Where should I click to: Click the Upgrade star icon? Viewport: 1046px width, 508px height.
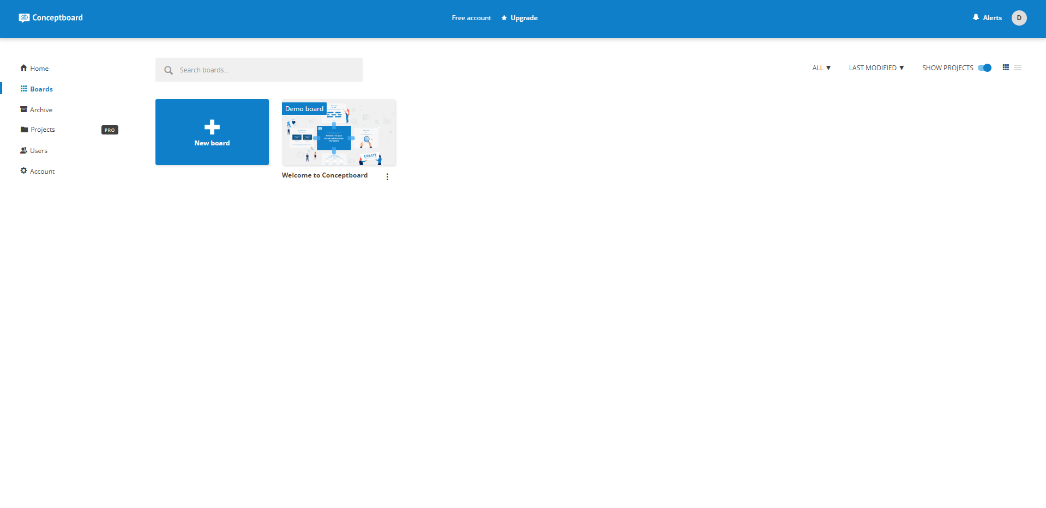(504, 18)
